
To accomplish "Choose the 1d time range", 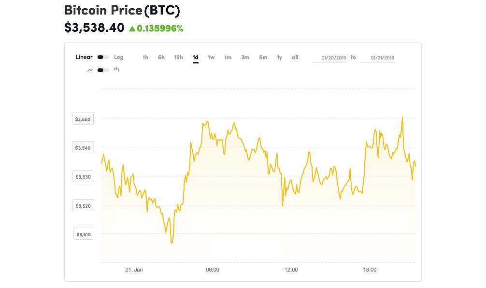I will coord(196,58).
